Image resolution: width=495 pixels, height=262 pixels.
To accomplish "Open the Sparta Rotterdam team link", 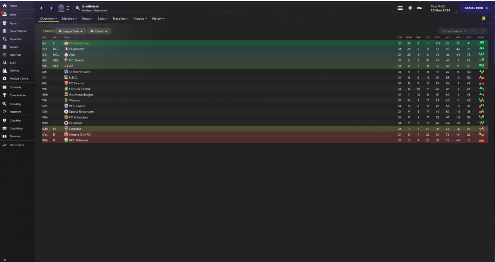I will tap(81, 112).
